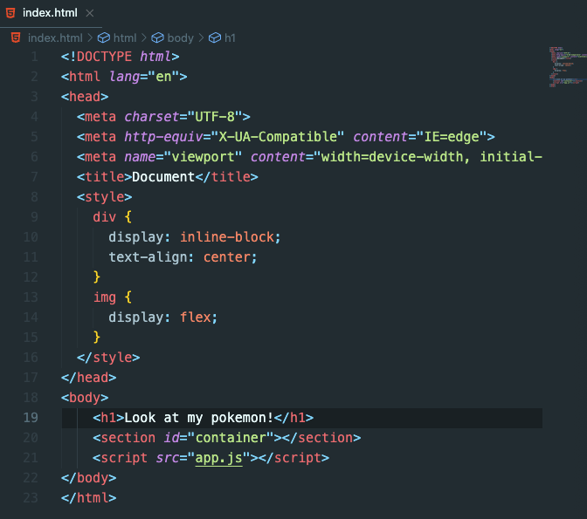Image resolution: width=587 pixels, height=519 pixels.
Task: Click the DOCTYPE declaration text
Action: click(x=121, y=57)
